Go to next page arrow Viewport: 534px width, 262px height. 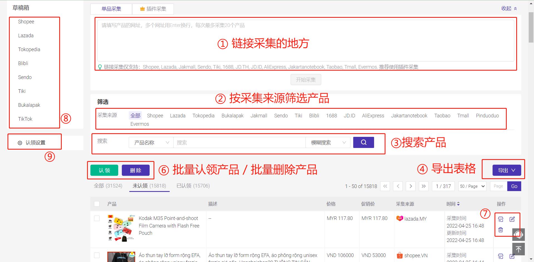click(411, 186)
